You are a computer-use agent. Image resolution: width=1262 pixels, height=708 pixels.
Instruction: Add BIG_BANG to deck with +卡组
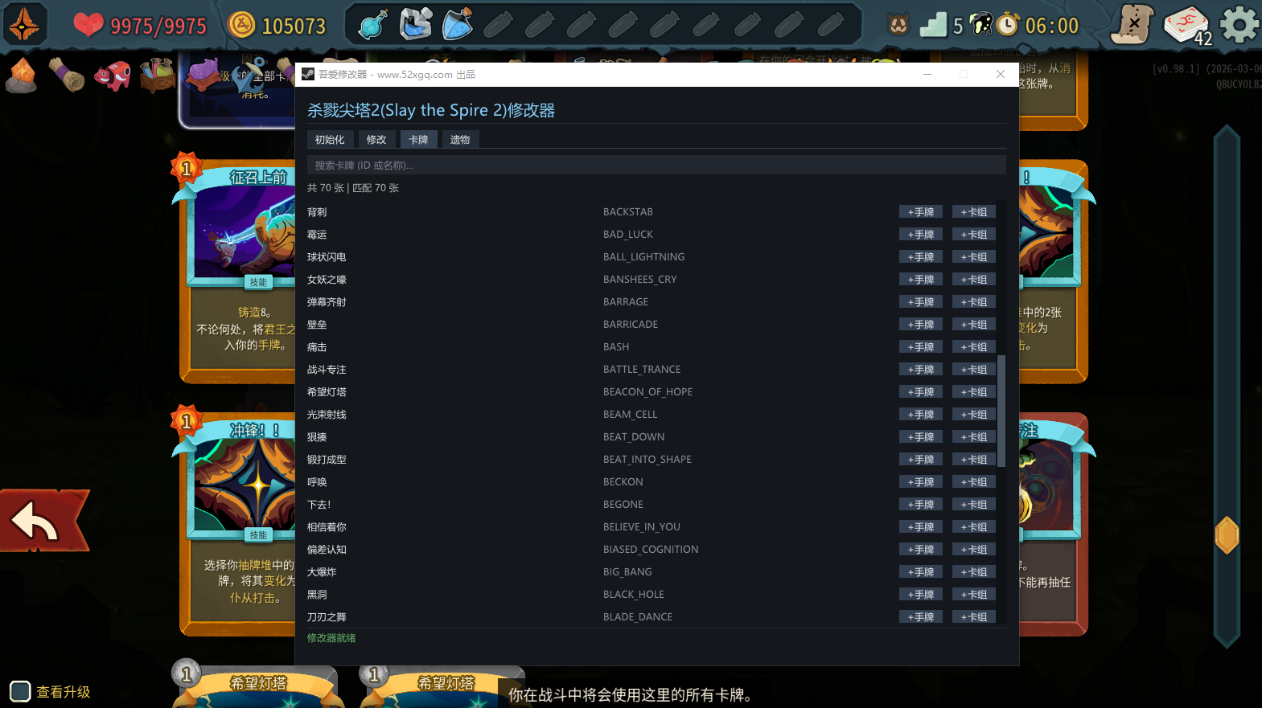(x=974, y=572)
